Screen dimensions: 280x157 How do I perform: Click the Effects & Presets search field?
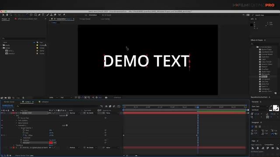tap(264, 44)
